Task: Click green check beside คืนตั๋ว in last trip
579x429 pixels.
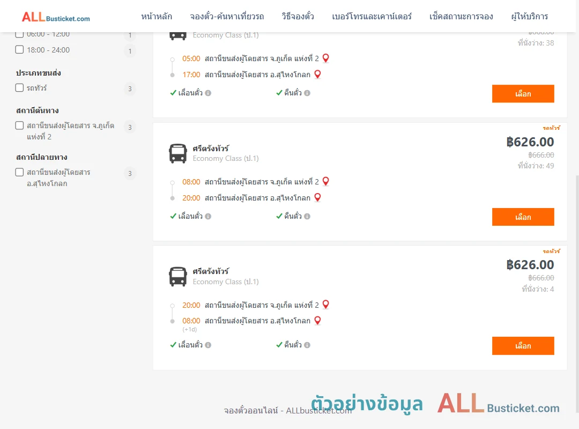Action: click(279, 345)
